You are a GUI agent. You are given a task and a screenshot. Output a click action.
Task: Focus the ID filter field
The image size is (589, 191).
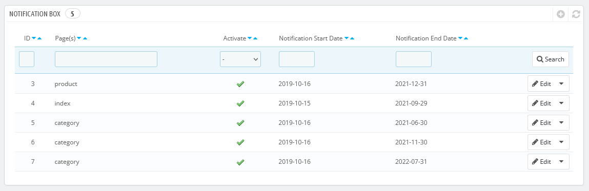27,59
